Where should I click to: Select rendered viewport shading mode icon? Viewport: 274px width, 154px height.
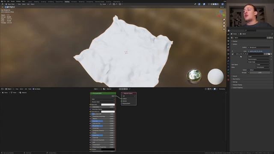point(218,4)
